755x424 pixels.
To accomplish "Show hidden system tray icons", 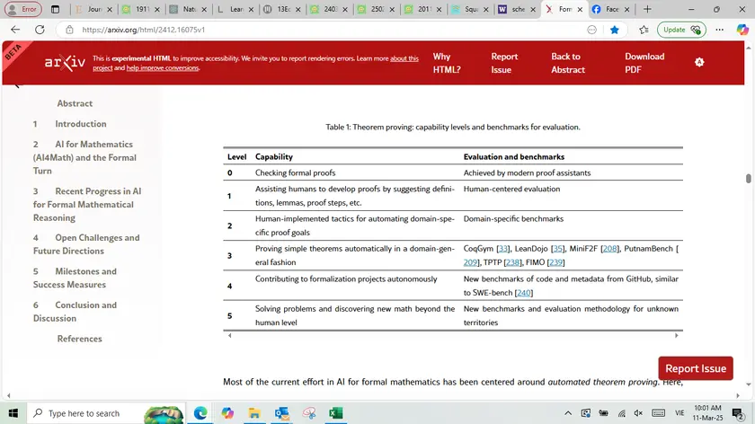I will click(x=568, y=413).
